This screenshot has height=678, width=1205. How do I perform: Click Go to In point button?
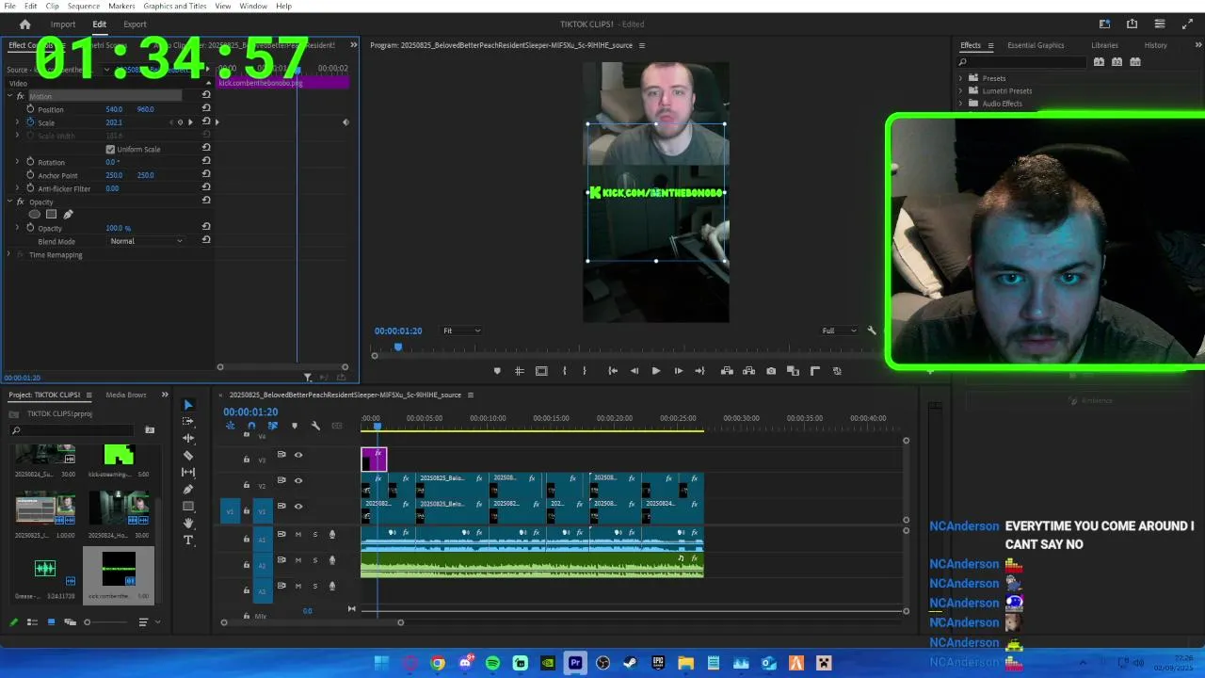point(613,371)
